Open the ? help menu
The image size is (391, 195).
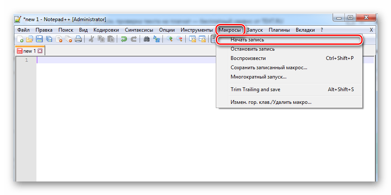(322, 30)
